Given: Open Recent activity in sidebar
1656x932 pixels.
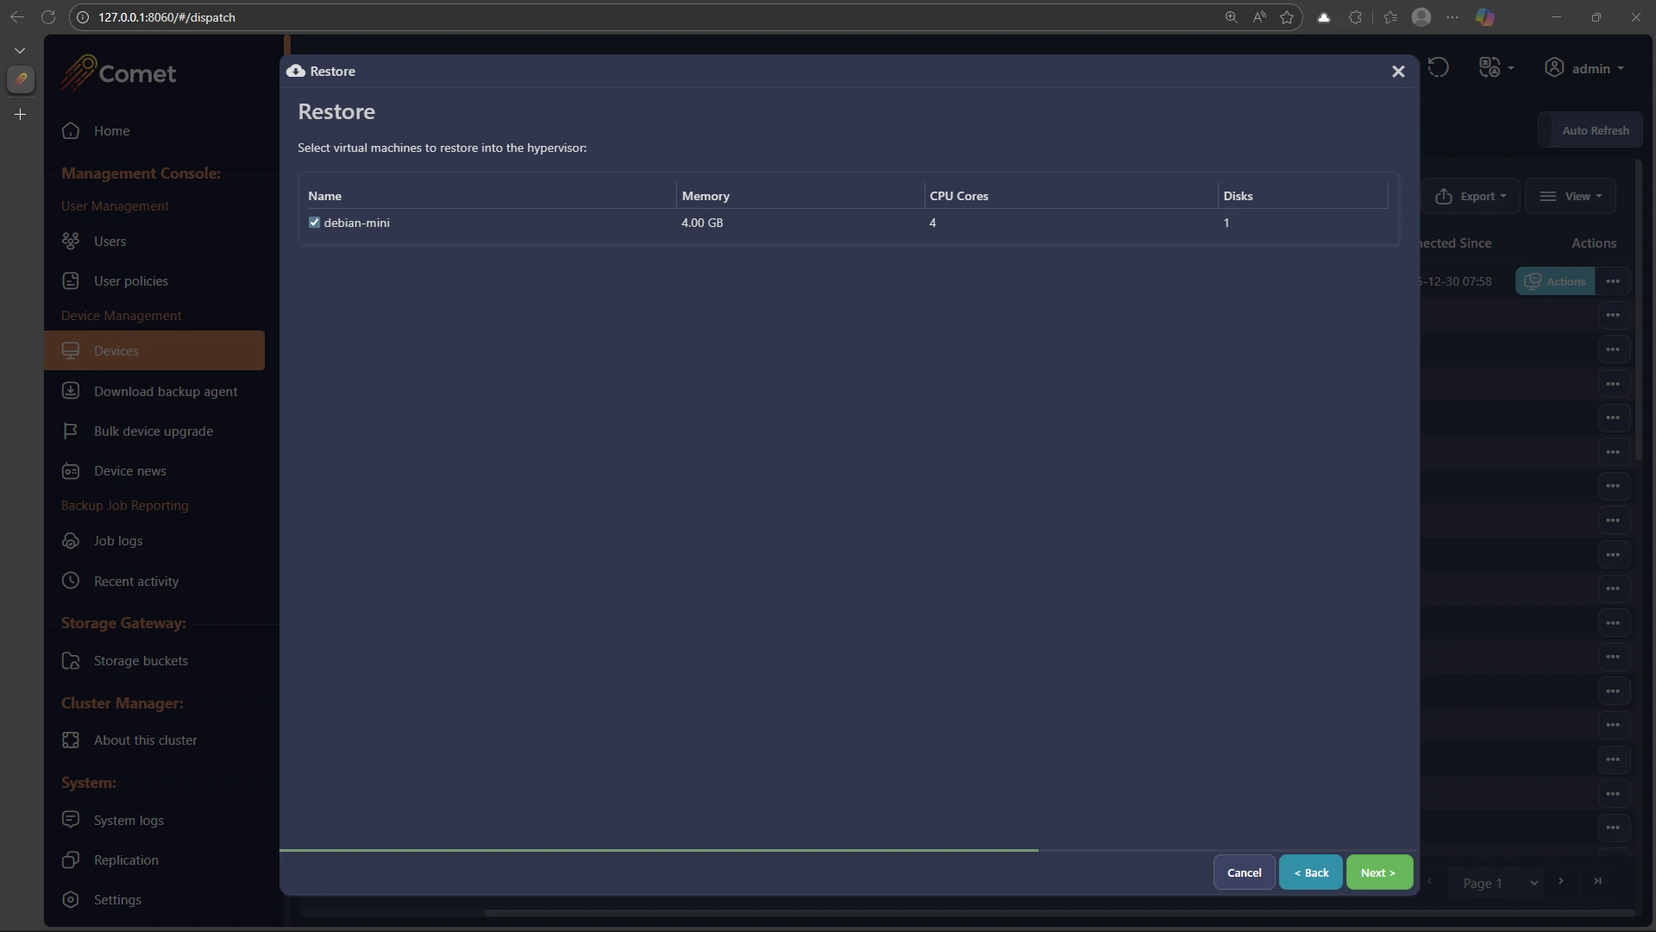Looking at the screenshot, I should [x=136, y=582].
